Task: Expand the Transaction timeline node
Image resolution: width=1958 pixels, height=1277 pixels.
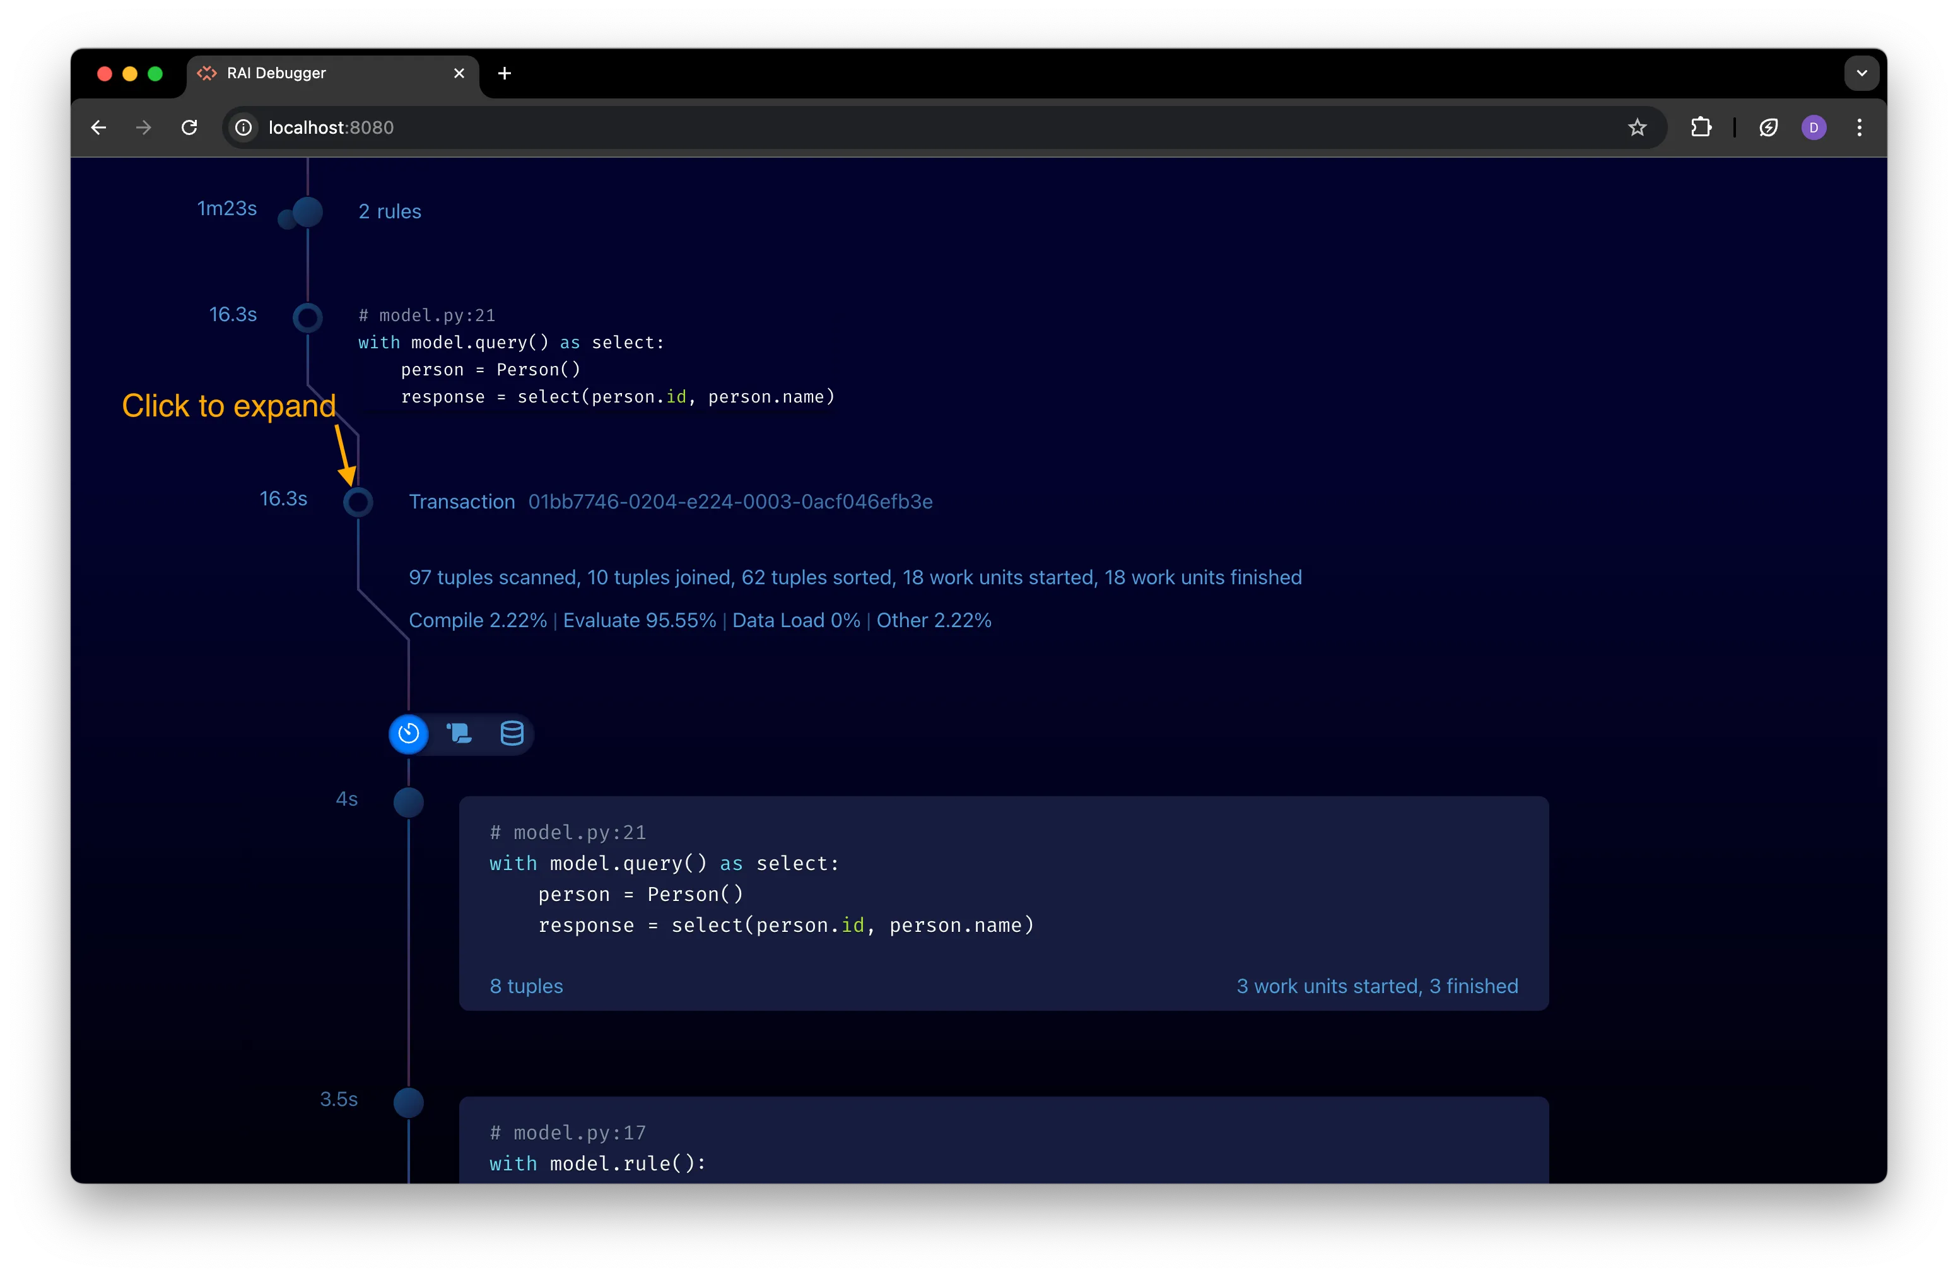Action: [358, 502]
